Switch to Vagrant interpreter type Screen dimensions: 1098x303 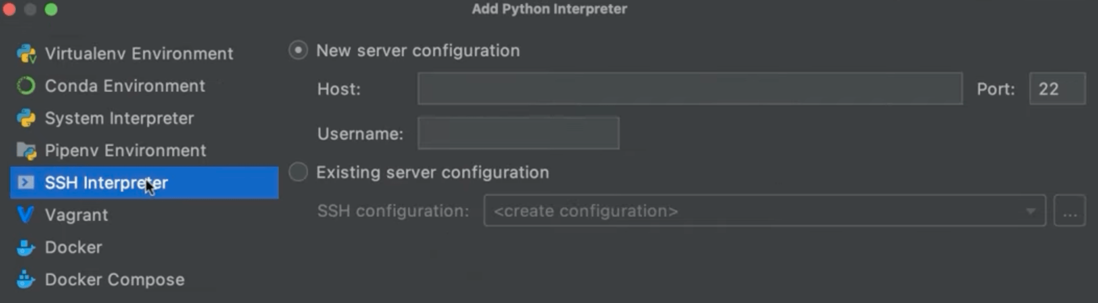(x=144, y=215)
